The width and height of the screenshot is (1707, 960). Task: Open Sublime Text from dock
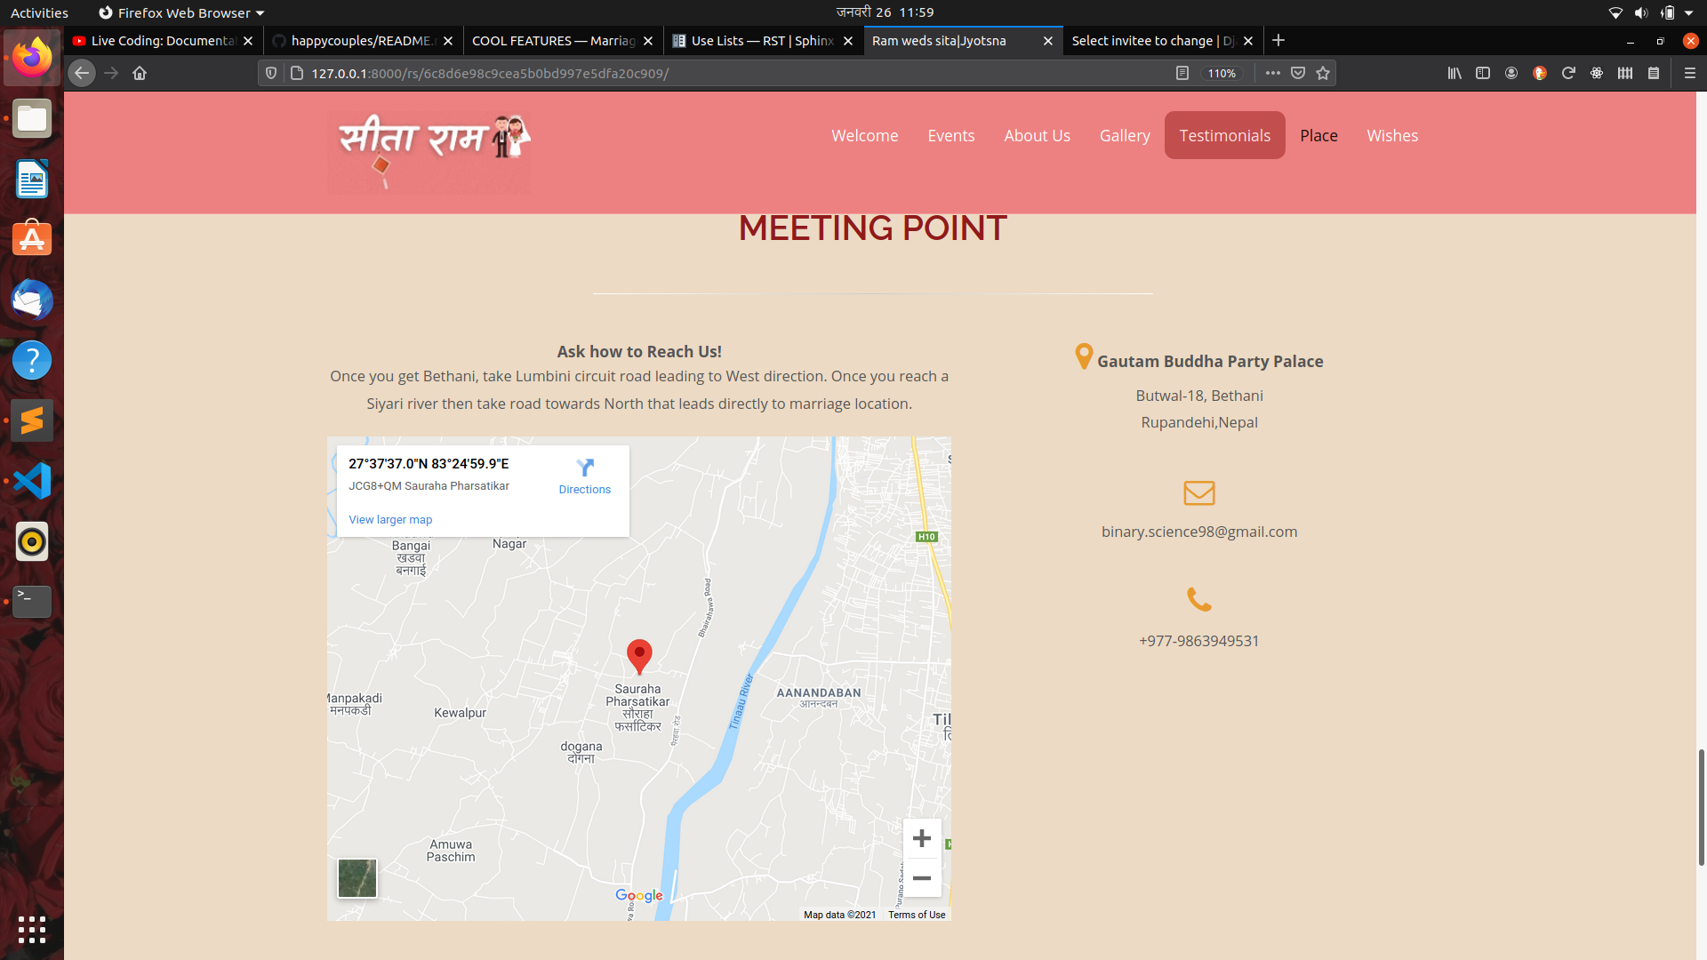click(x=32, y=420)
